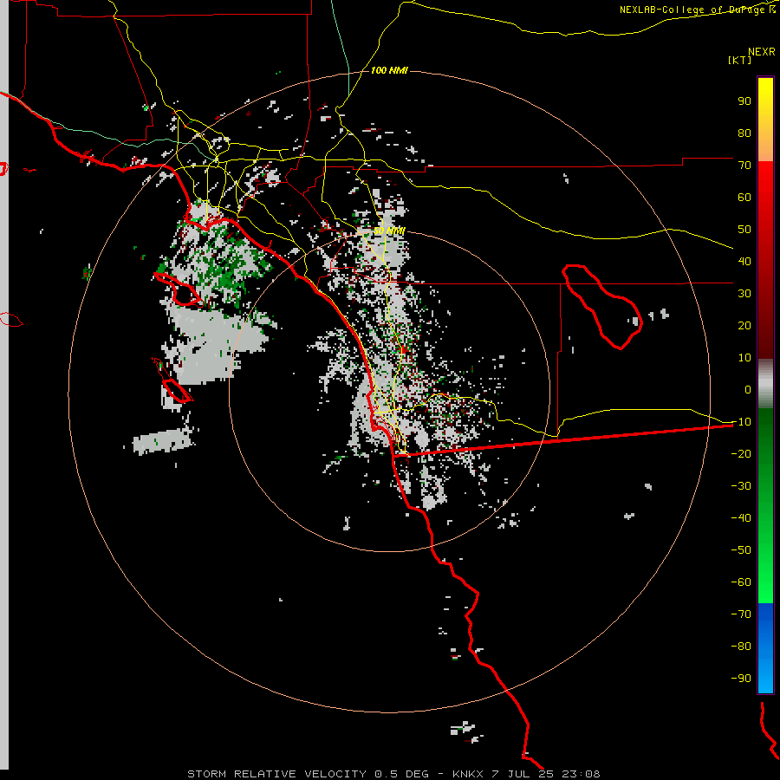Image resolution: width=780 pixels, height=780 pixels.
Task: Click the 7 JUL 25 date in caption
Action: click(523, 774)
